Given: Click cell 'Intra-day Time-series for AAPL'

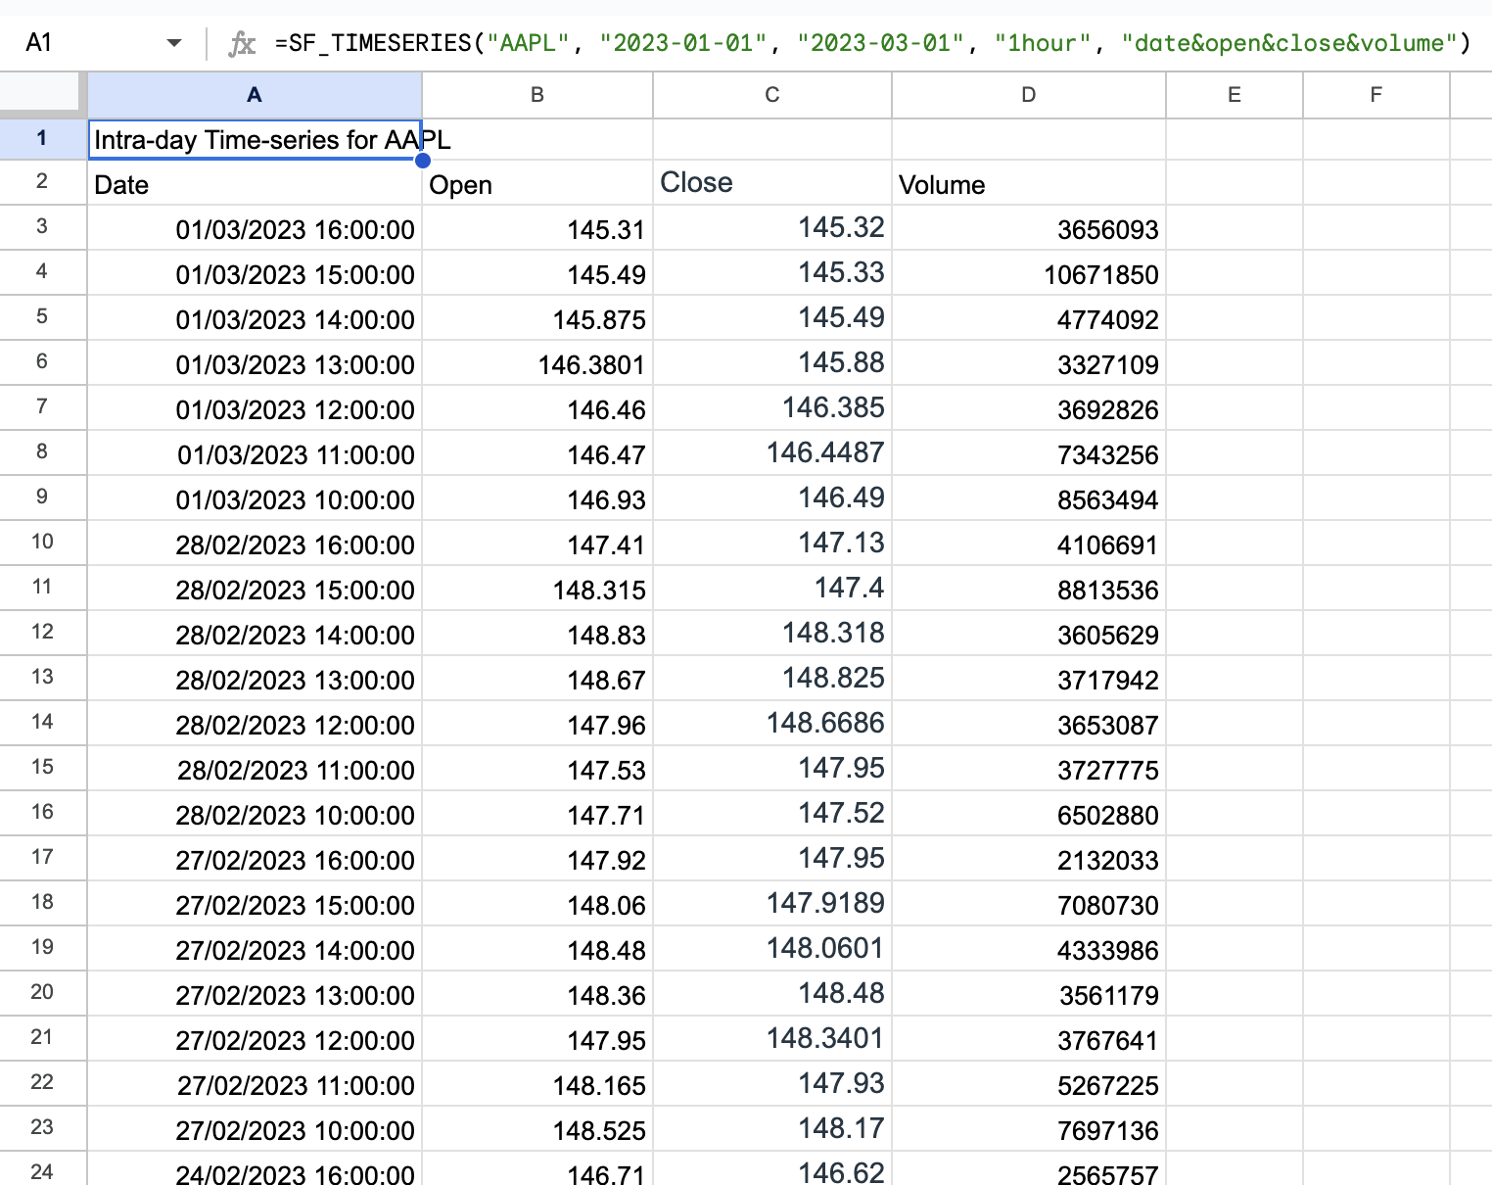Looking at the screenshot, I should (x=255, y=140).
